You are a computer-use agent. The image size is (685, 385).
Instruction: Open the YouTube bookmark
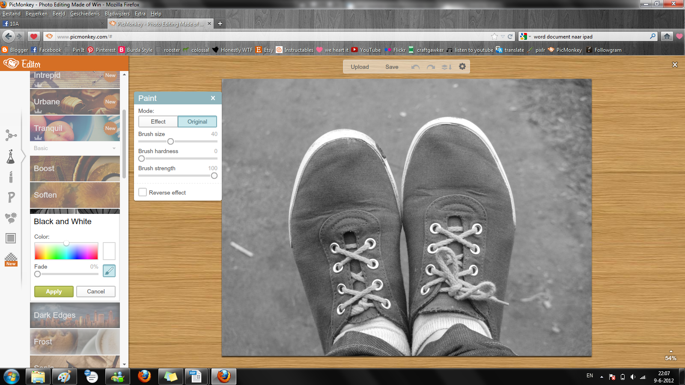click(366, 50)
